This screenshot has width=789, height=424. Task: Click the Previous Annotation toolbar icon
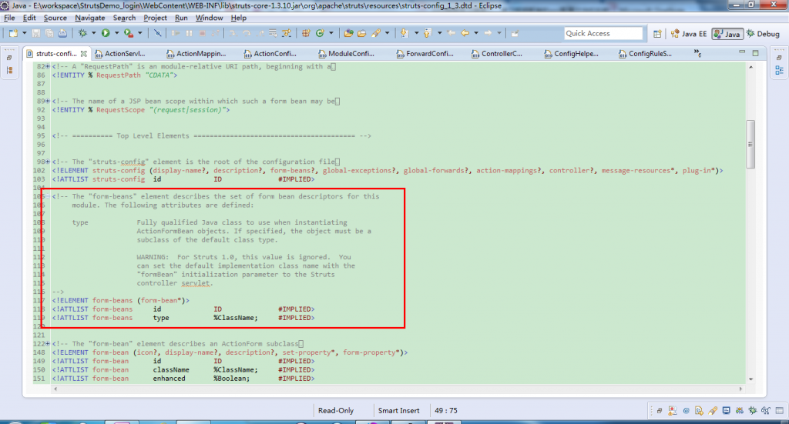(x=427, y=33)
